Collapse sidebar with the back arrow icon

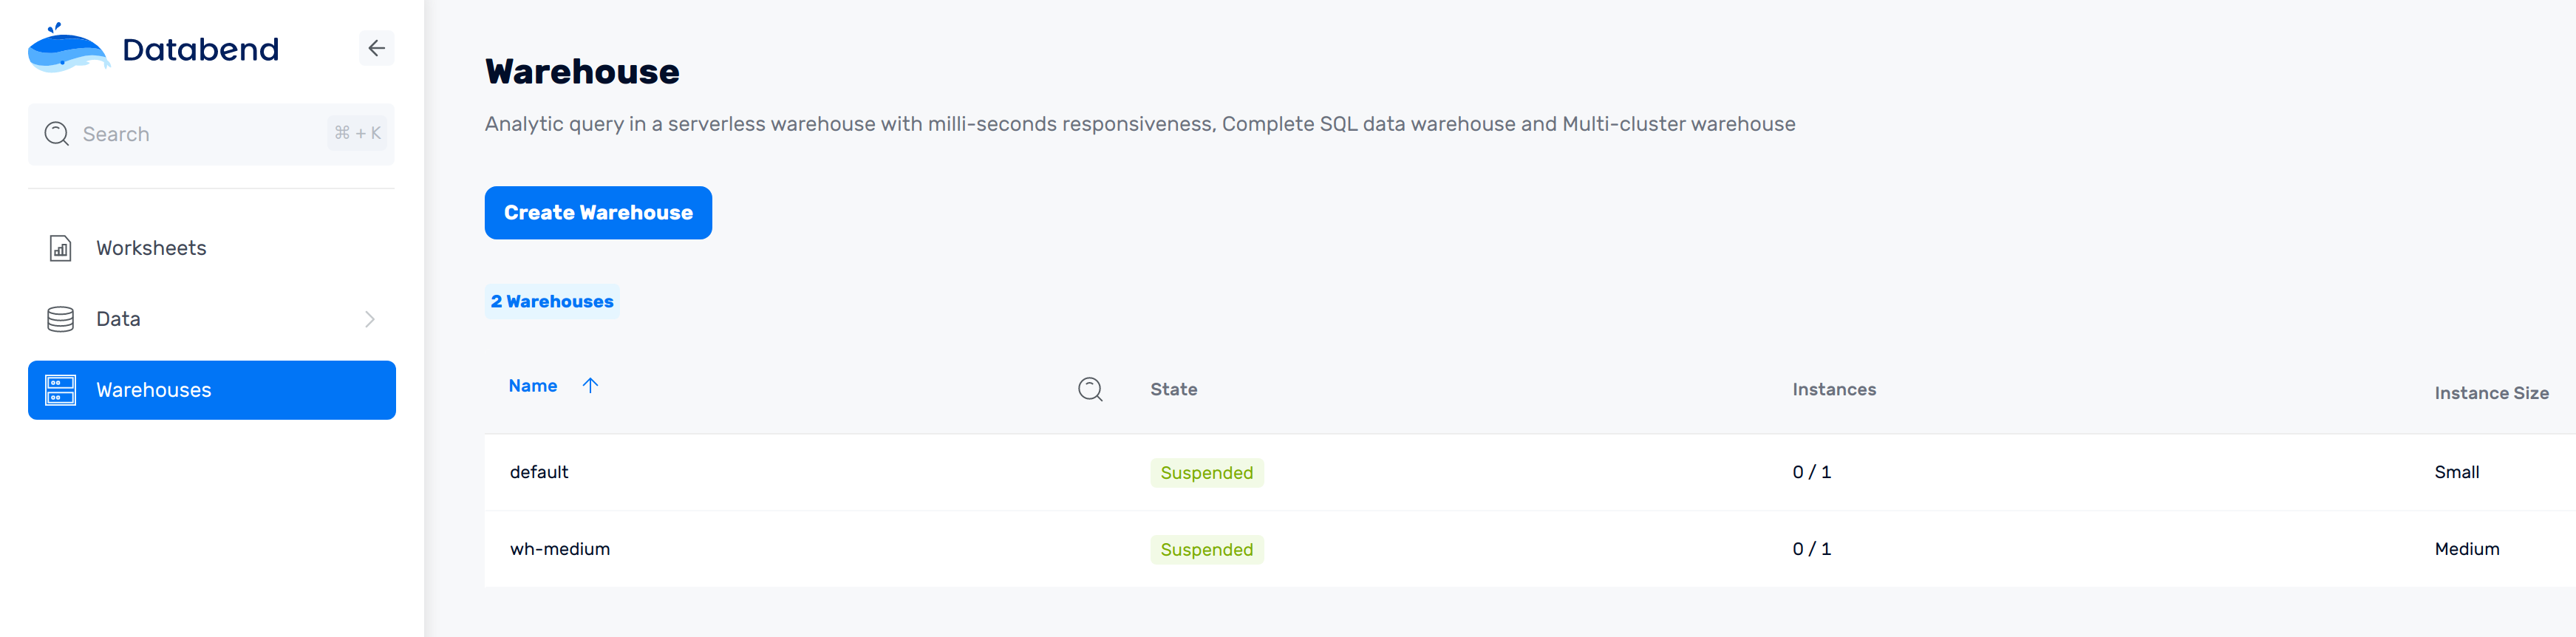click(x=376, y=48)
